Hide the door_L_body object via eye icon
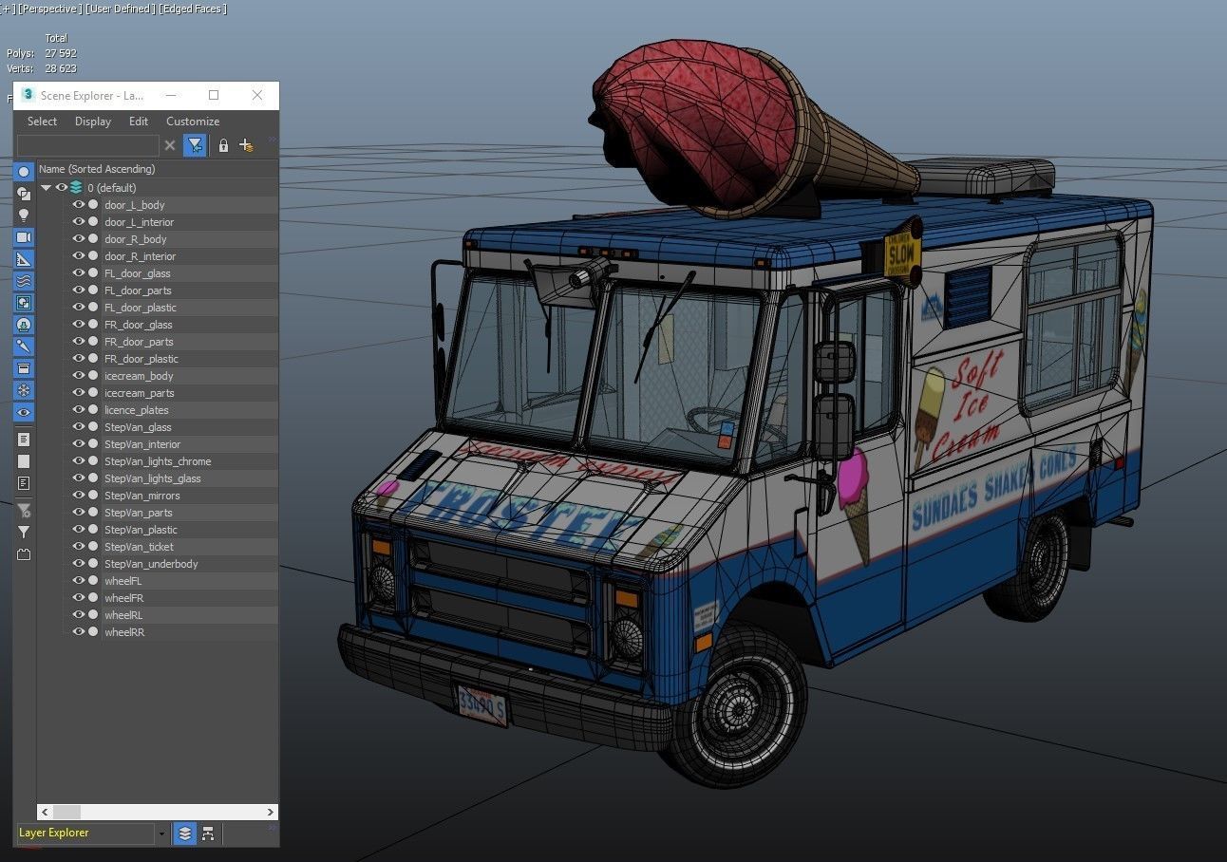Viewport: 1227px width, 862px height. (79, 205)
